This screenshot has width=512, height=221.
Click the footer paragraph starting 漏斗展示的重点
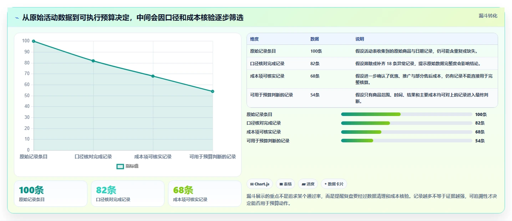[372, 200]
